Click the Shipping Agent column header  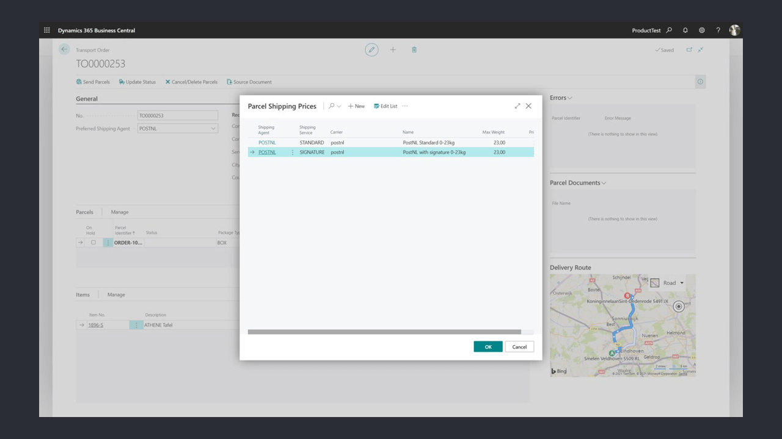(266, 130)
